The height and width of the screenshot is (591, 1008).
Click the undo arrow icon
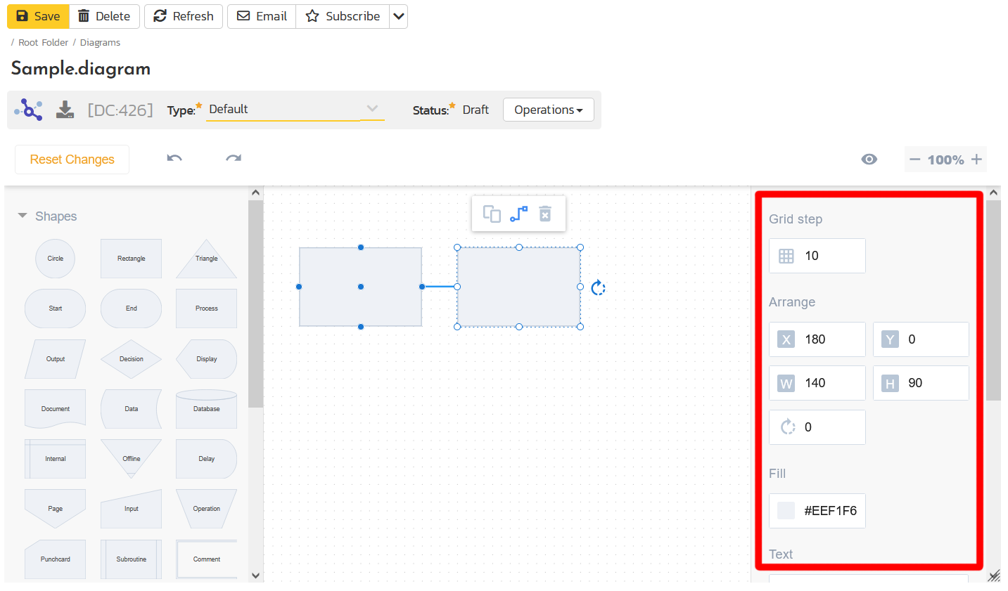[x=174, y=159]
